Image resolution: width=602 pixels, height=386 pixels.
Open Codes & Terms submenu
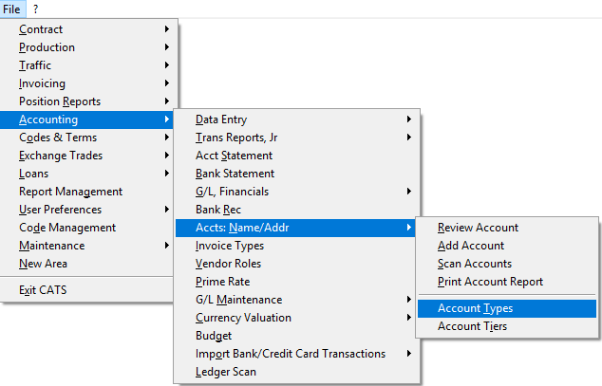point(88,138)
